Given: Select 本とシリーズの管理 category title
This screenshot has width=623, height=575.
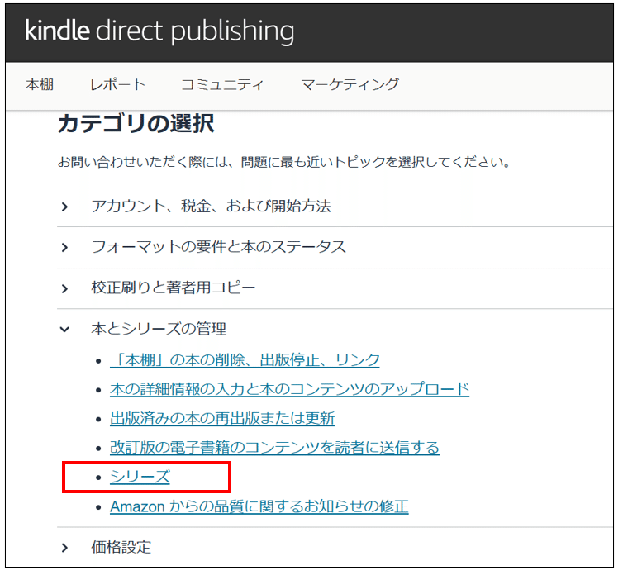Looking at the screenshot, I should 159,329.
